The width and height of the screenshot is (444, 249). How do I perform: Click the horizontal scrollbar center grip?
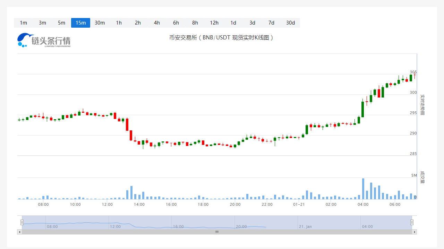point(217,232)
